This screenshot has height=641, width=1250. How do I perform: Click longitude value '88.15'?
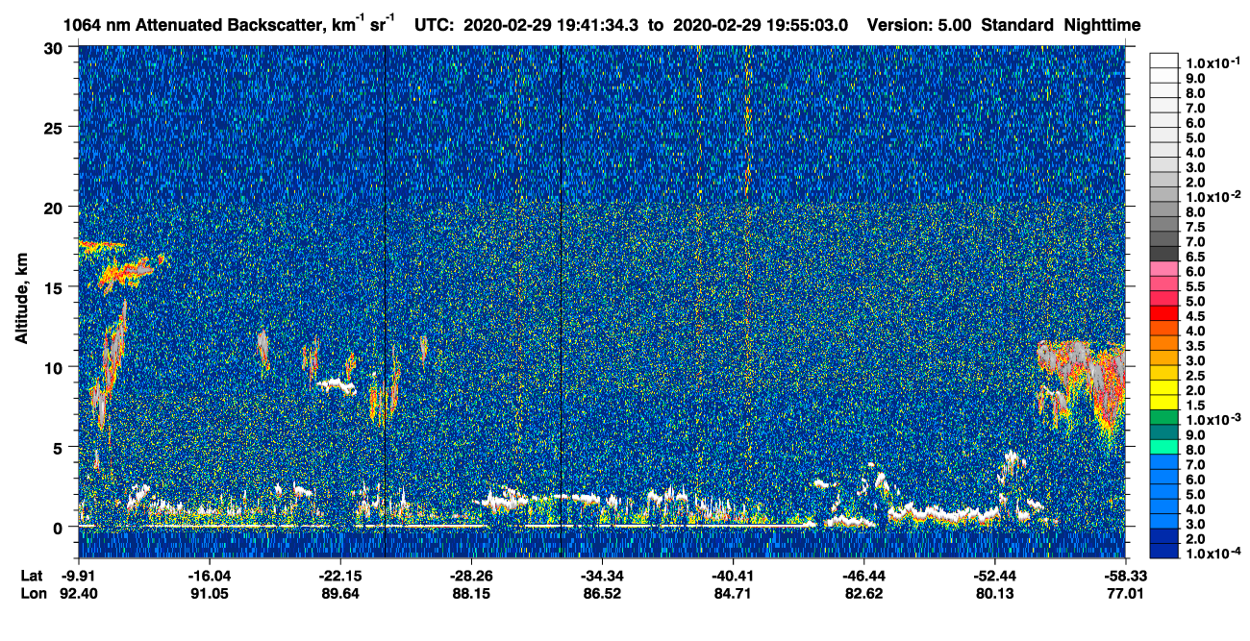pyautogui.click(x=471, y=593)
